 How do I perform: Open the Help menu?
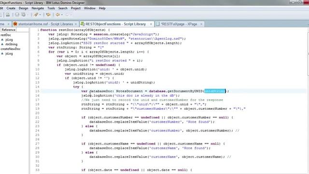tap(102, 8)
